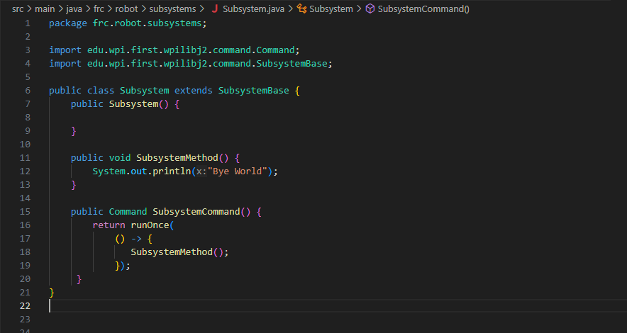Open the Subsystem class breadcrumb
The image size is (627, 333).
[331, 9]
